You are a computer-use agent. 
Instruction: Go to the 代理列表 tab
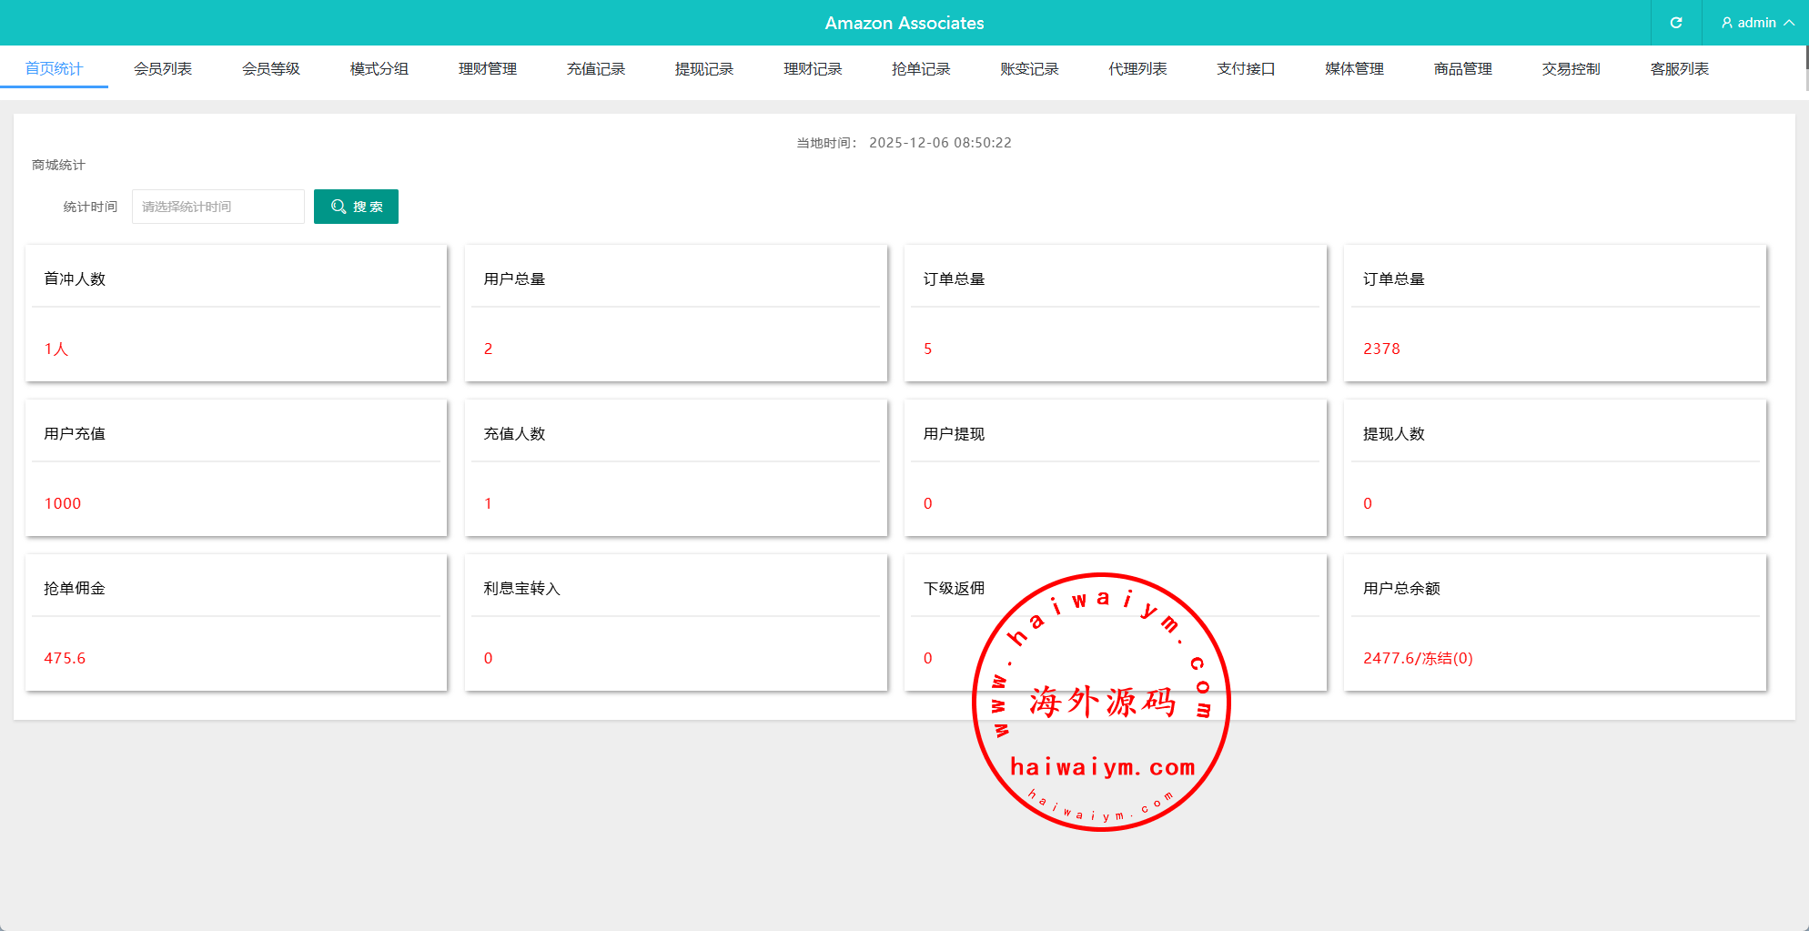point(1137,69)
